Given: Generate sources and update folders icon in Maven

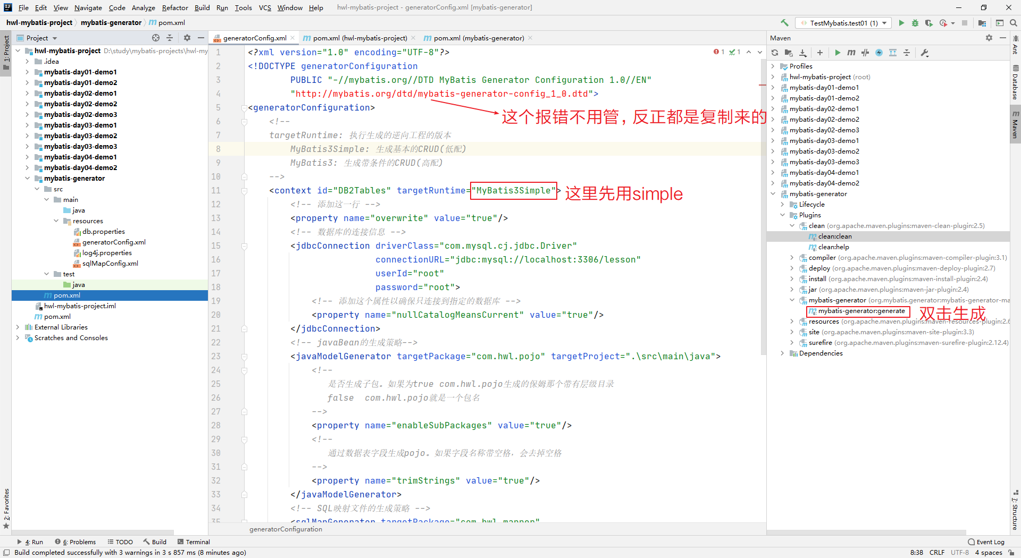Looking at the screenshot, I should 789,53.
